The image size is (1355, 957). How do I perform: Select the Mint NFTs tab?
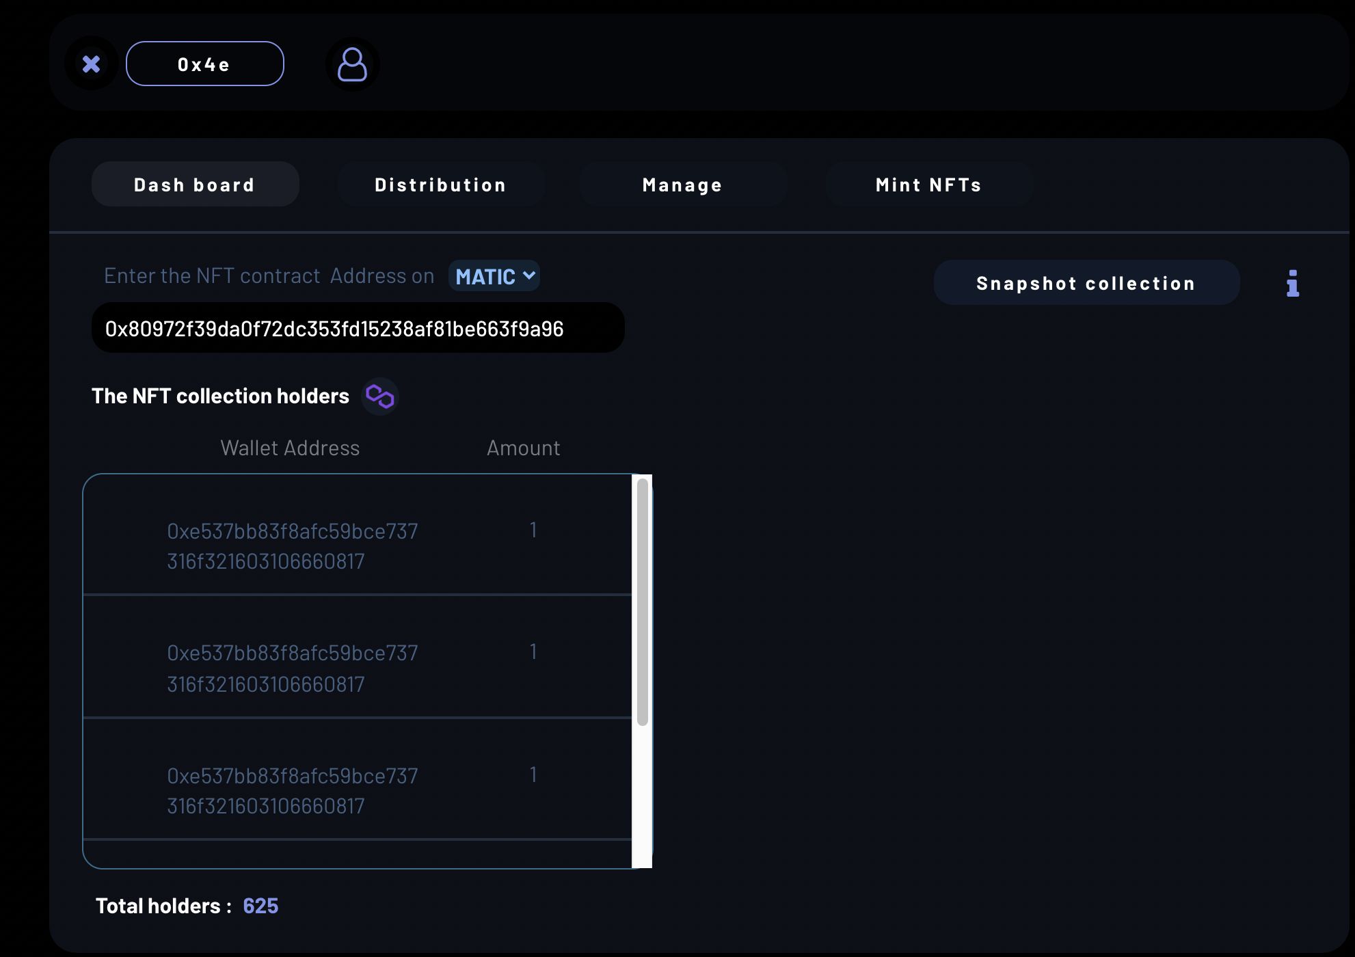point(928,185)
